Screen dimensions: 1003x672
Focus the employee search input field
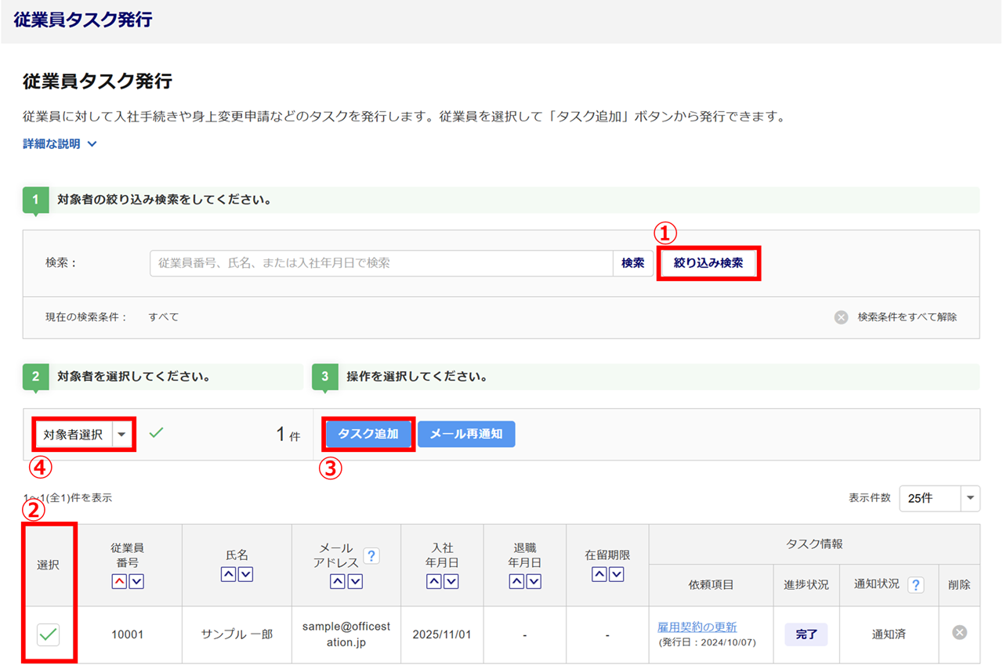click(381, 263)
